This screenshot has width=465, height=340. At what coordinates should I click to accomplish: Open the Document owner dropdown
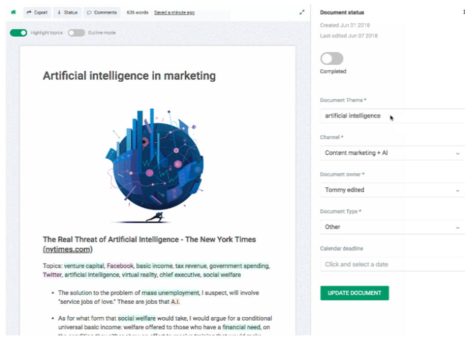click(392, 190)
